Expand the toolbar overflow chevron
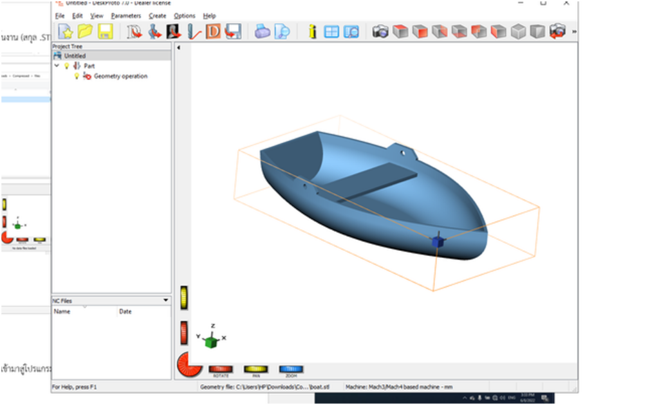Image resolution: width=659 pixels, height=404 pixels. [573, 31]
